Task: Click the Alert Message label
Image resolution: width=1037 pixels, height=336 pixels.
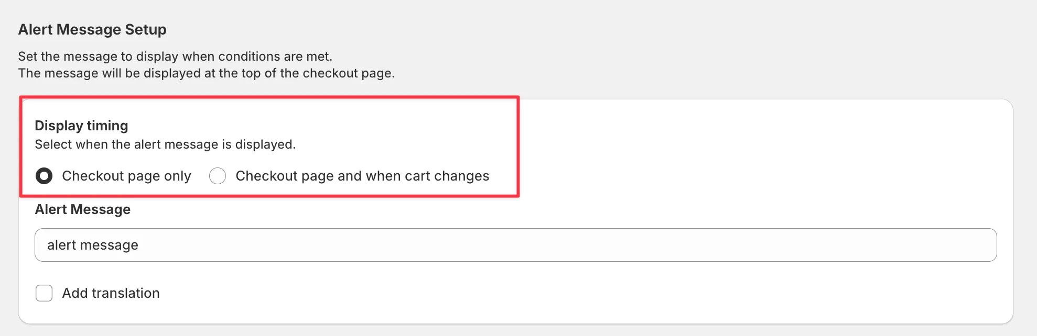Action: coord(82,209)
